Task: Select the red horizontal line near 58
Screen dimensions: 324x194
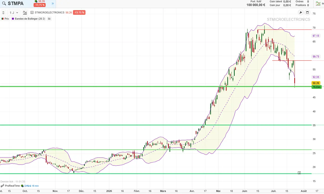Action: coord(292,61)
